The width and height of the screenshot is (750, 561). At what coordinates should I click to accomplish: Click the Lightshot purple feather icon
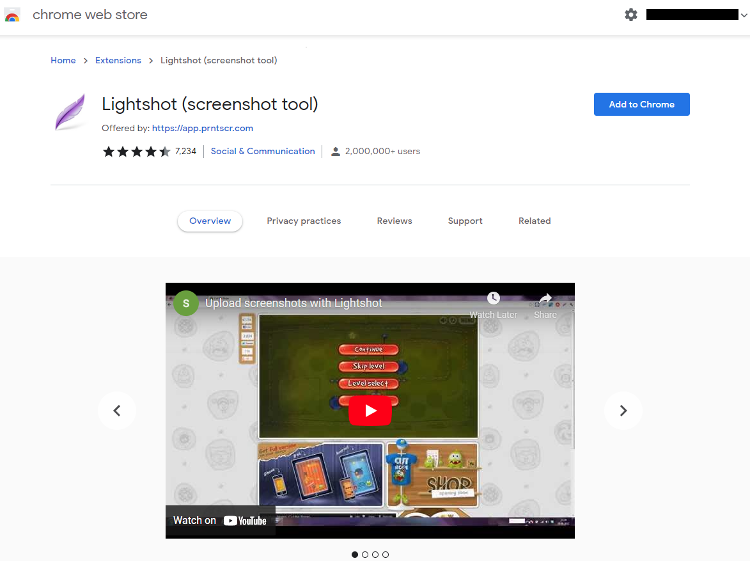pos(70,112)
